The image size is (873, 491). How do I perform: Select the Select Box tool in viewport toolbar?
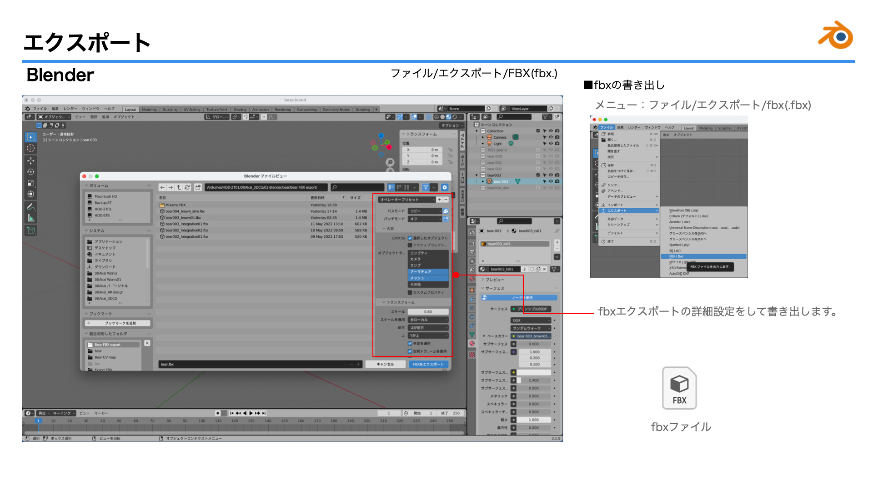[x=30, y=137]
